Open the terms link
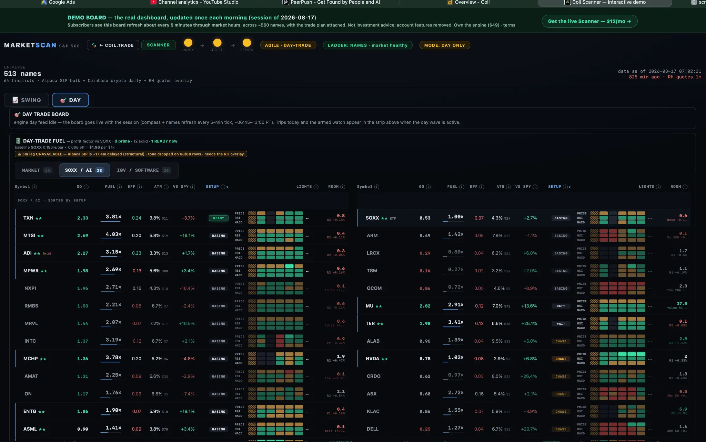Image resolution: width=706 pixels, height=442 pixels. 509,25
